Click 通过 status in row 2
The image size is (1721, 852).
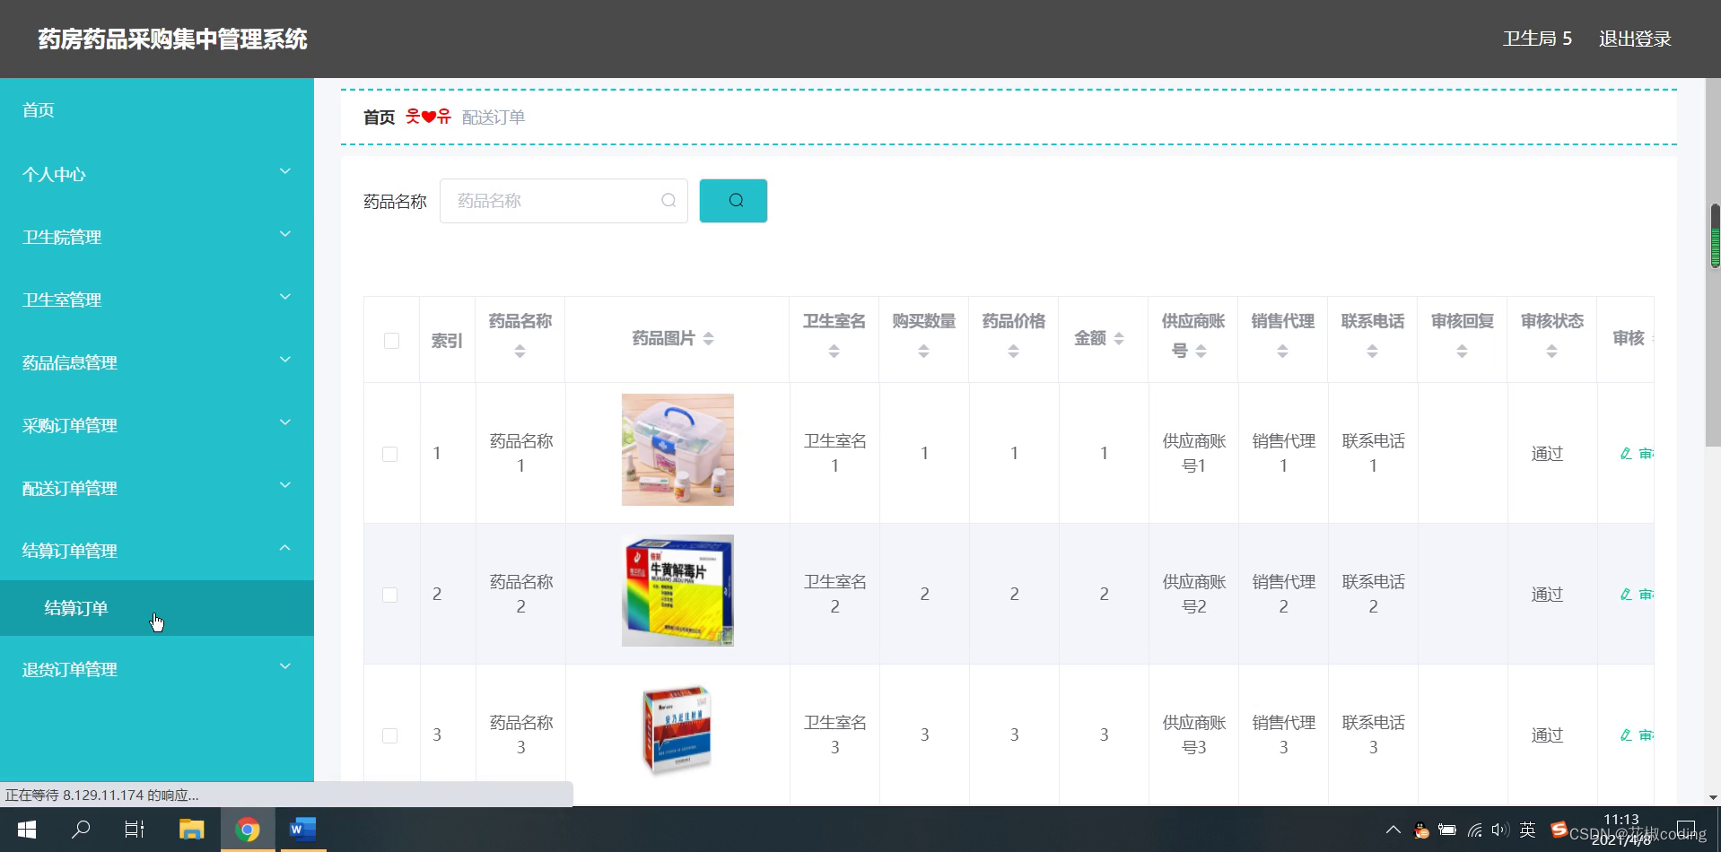pyautogui.click(x=1547, y=595)
